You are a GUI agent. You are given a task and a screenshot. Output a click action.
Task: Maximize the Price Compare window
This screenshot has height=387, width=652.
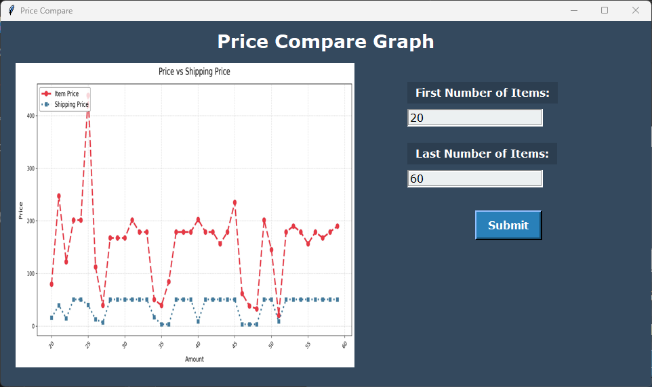coord(605,10)
